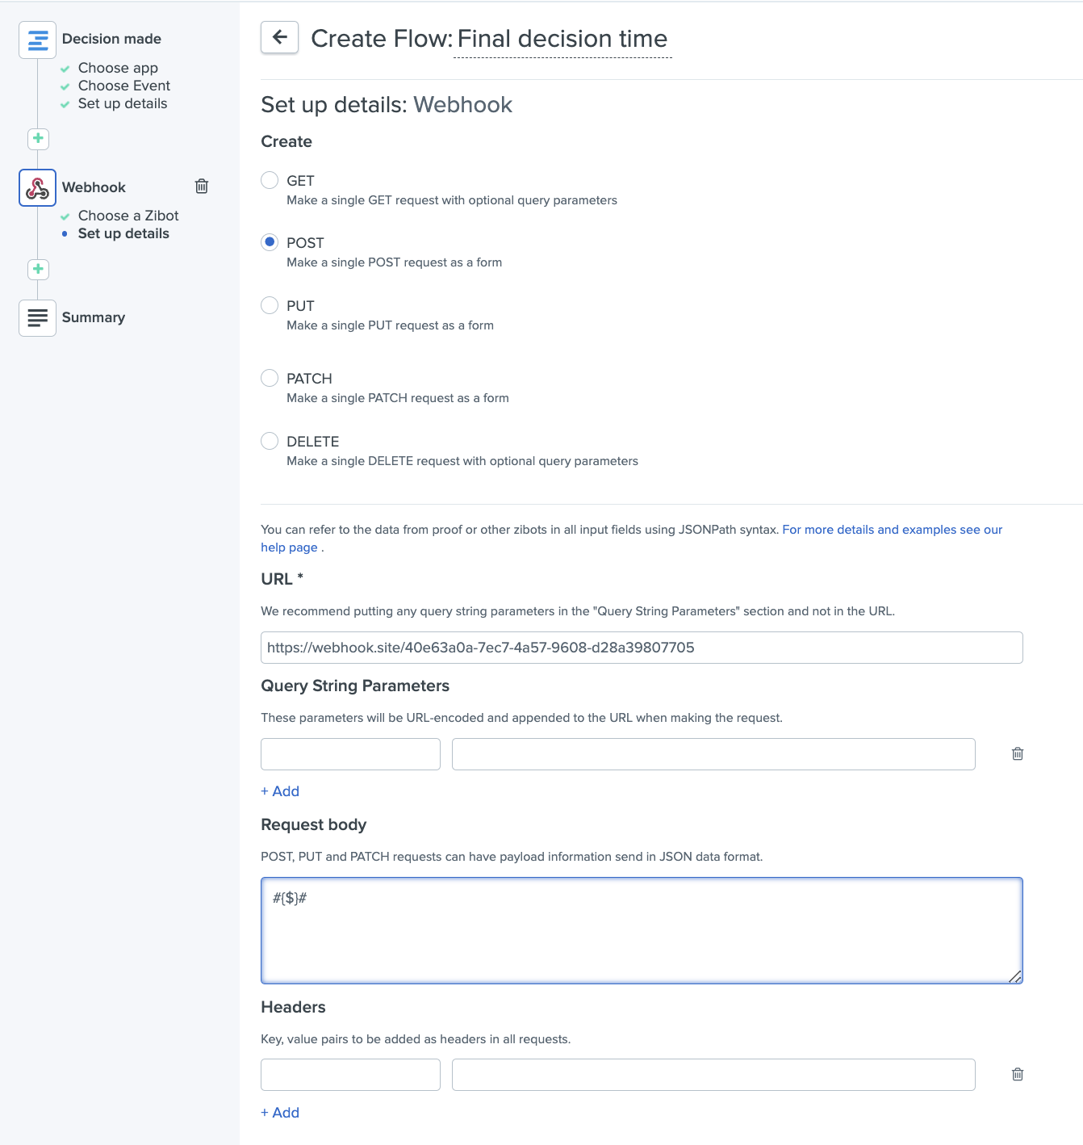The height and width of the screenshot is (1145, 1083).
Task: Click into the webhook URL field
Action: coord(641,648)
